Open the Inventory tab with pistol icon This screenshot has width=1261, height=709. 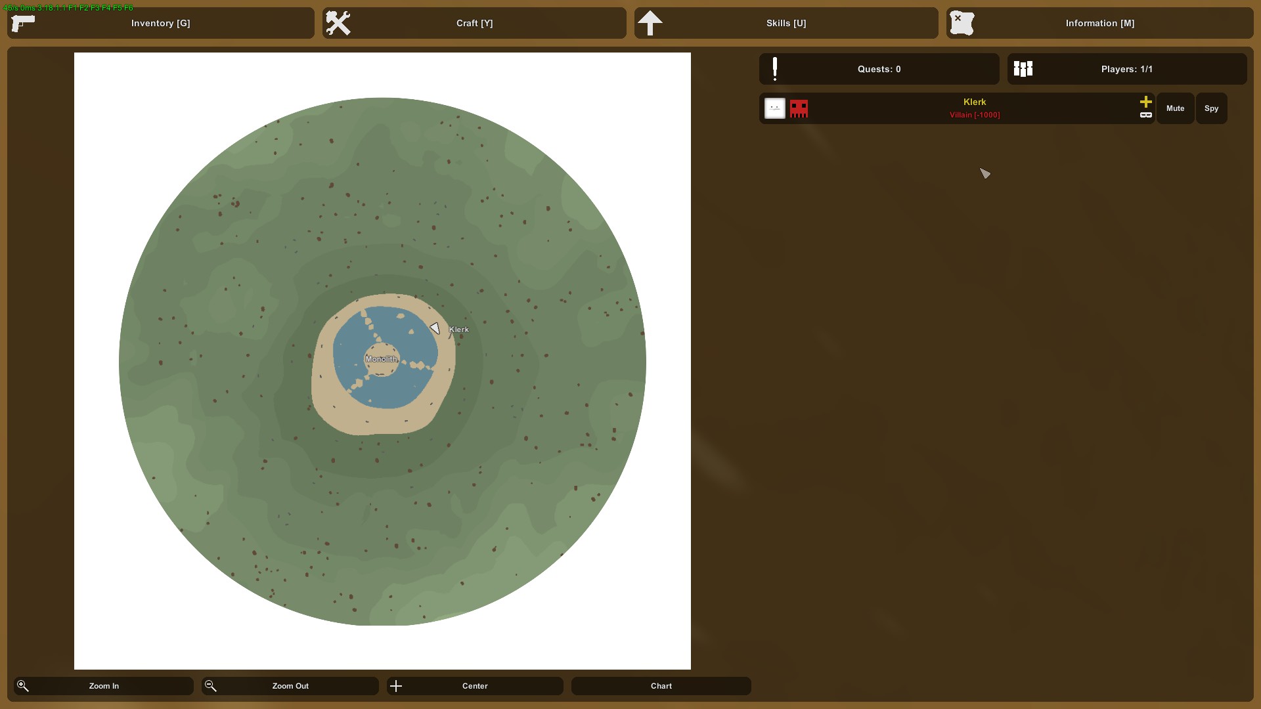coord(161,23)
